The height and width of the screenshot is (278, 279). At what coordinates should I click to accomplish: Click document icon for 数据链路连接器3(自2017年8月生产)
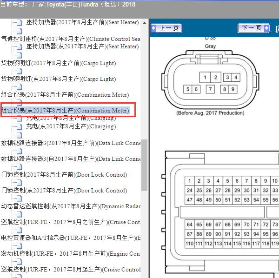tap(19, 151)
